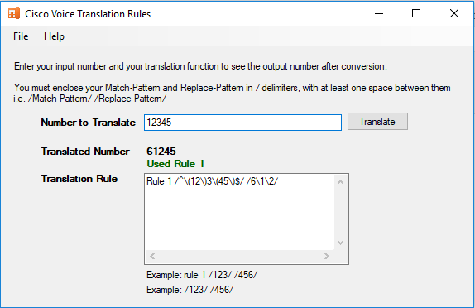
Task: Minimize the Cisco Voice Translation Rules window
Action: pos(379,13)
